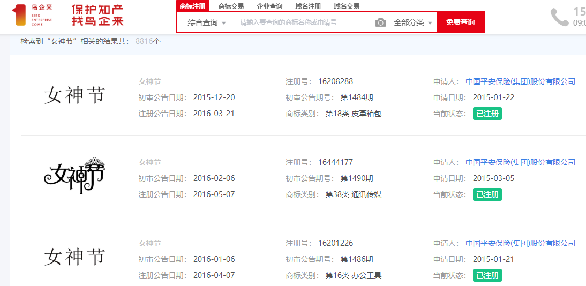Open the 综合查询 dropdown
The width and height of the screenshot is (586, 286).
[x=207, y=23]
